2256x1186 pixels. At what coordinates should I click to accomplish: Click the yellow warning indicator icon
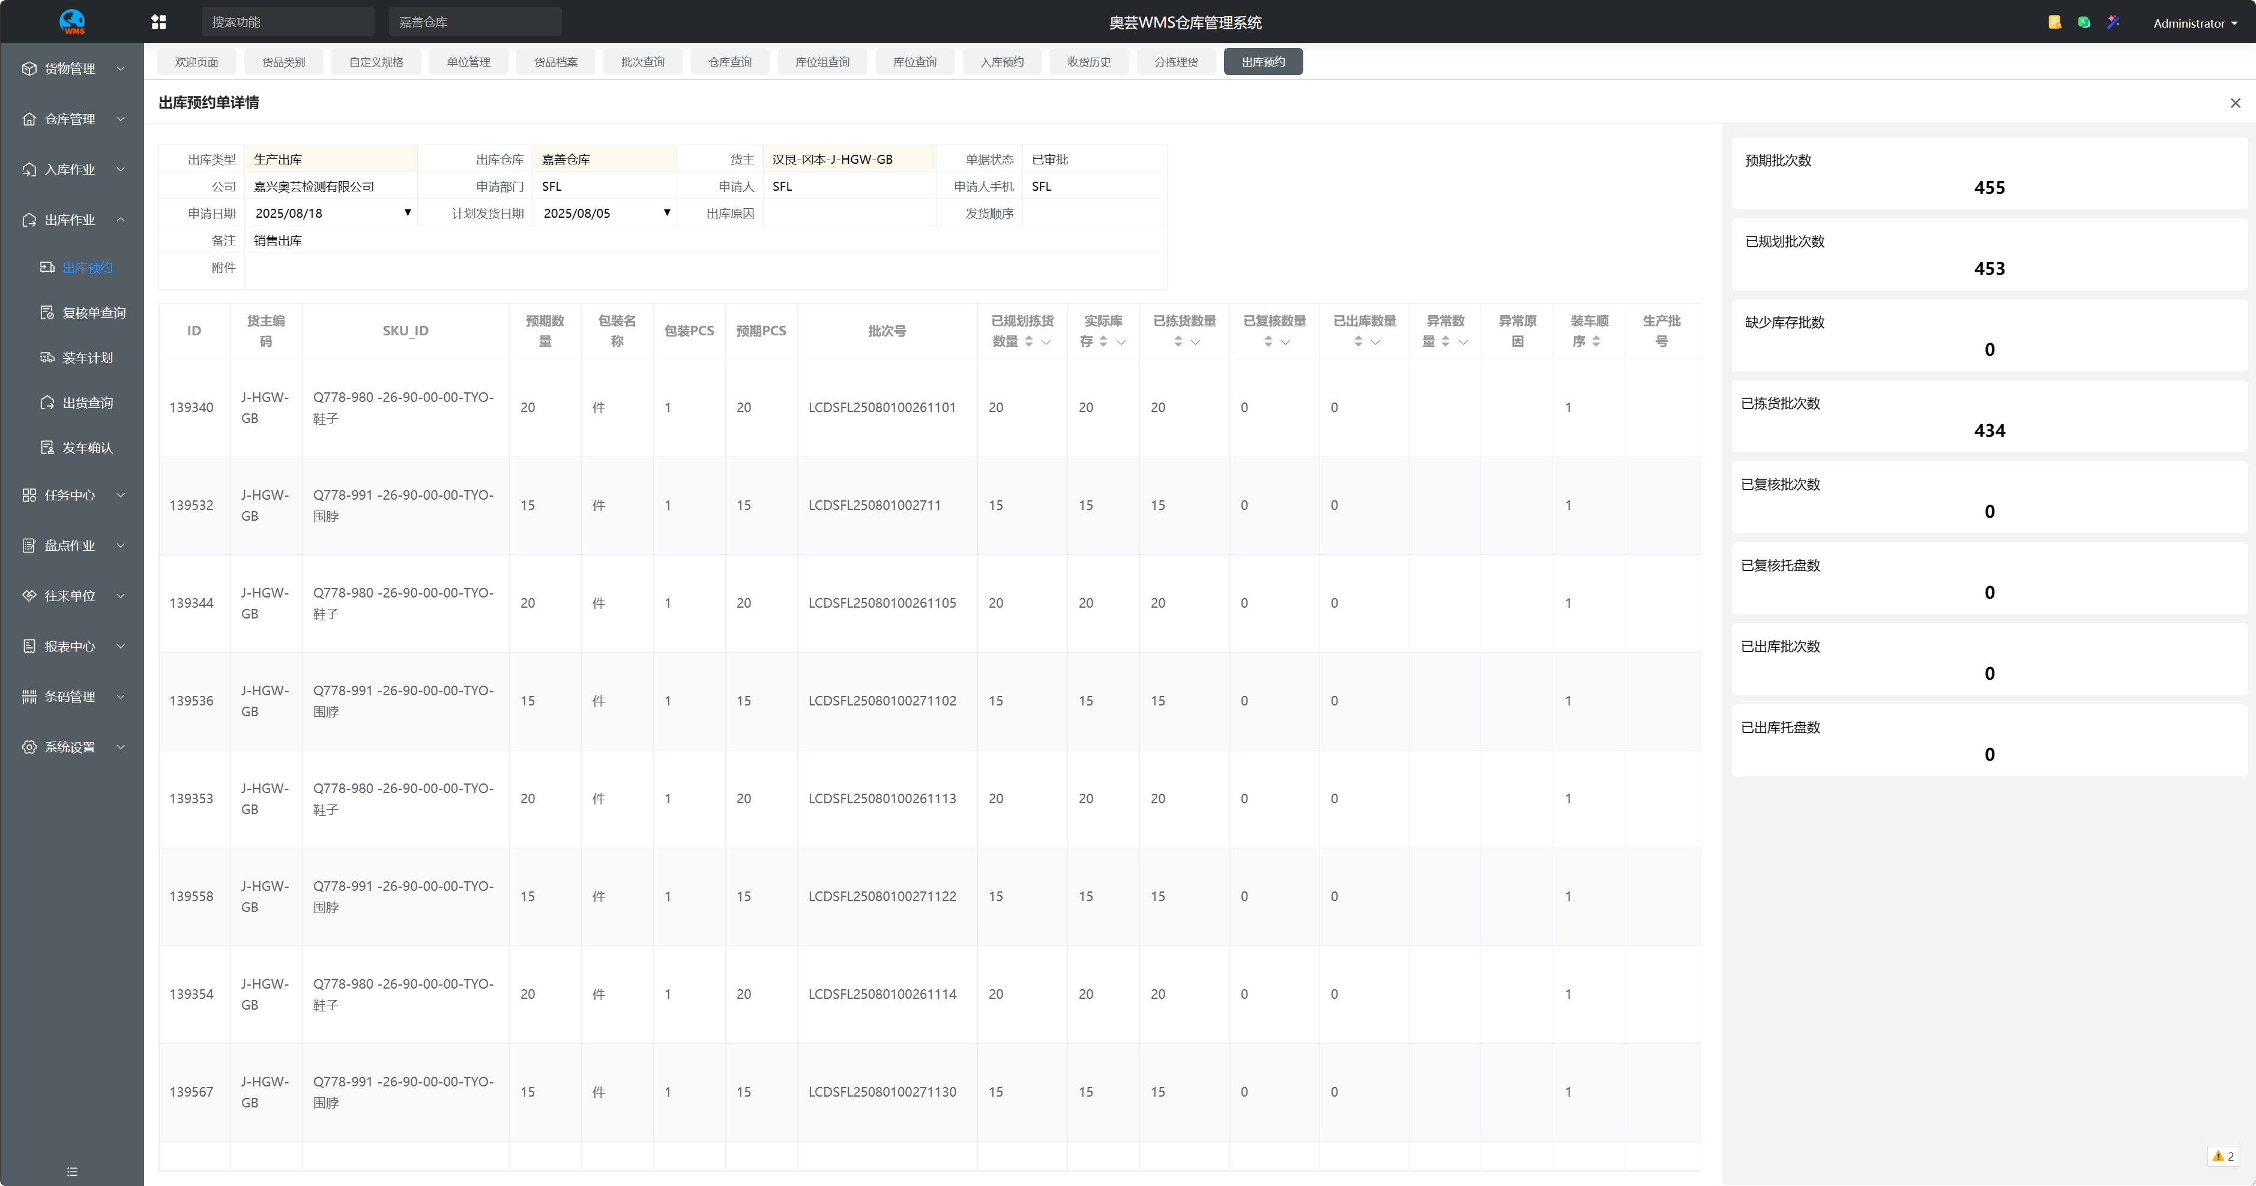[x=2218, y=1156]
